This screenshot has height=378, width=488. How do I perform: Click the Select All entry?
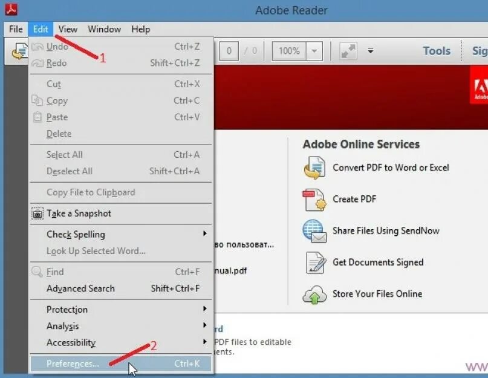tap(121, 155)
